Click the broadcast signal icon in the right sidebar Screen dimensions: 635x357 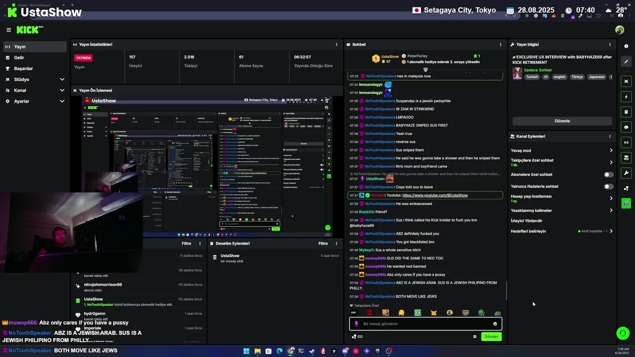(x=626, y=143)
